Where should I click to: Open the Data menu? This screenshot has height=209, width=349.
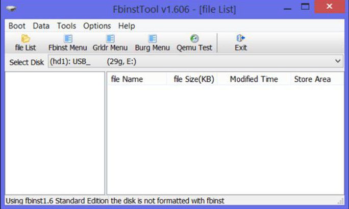(41, 26)
